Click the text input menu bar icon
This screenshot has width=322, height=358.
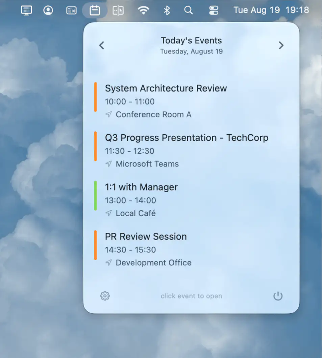point(71,10)
